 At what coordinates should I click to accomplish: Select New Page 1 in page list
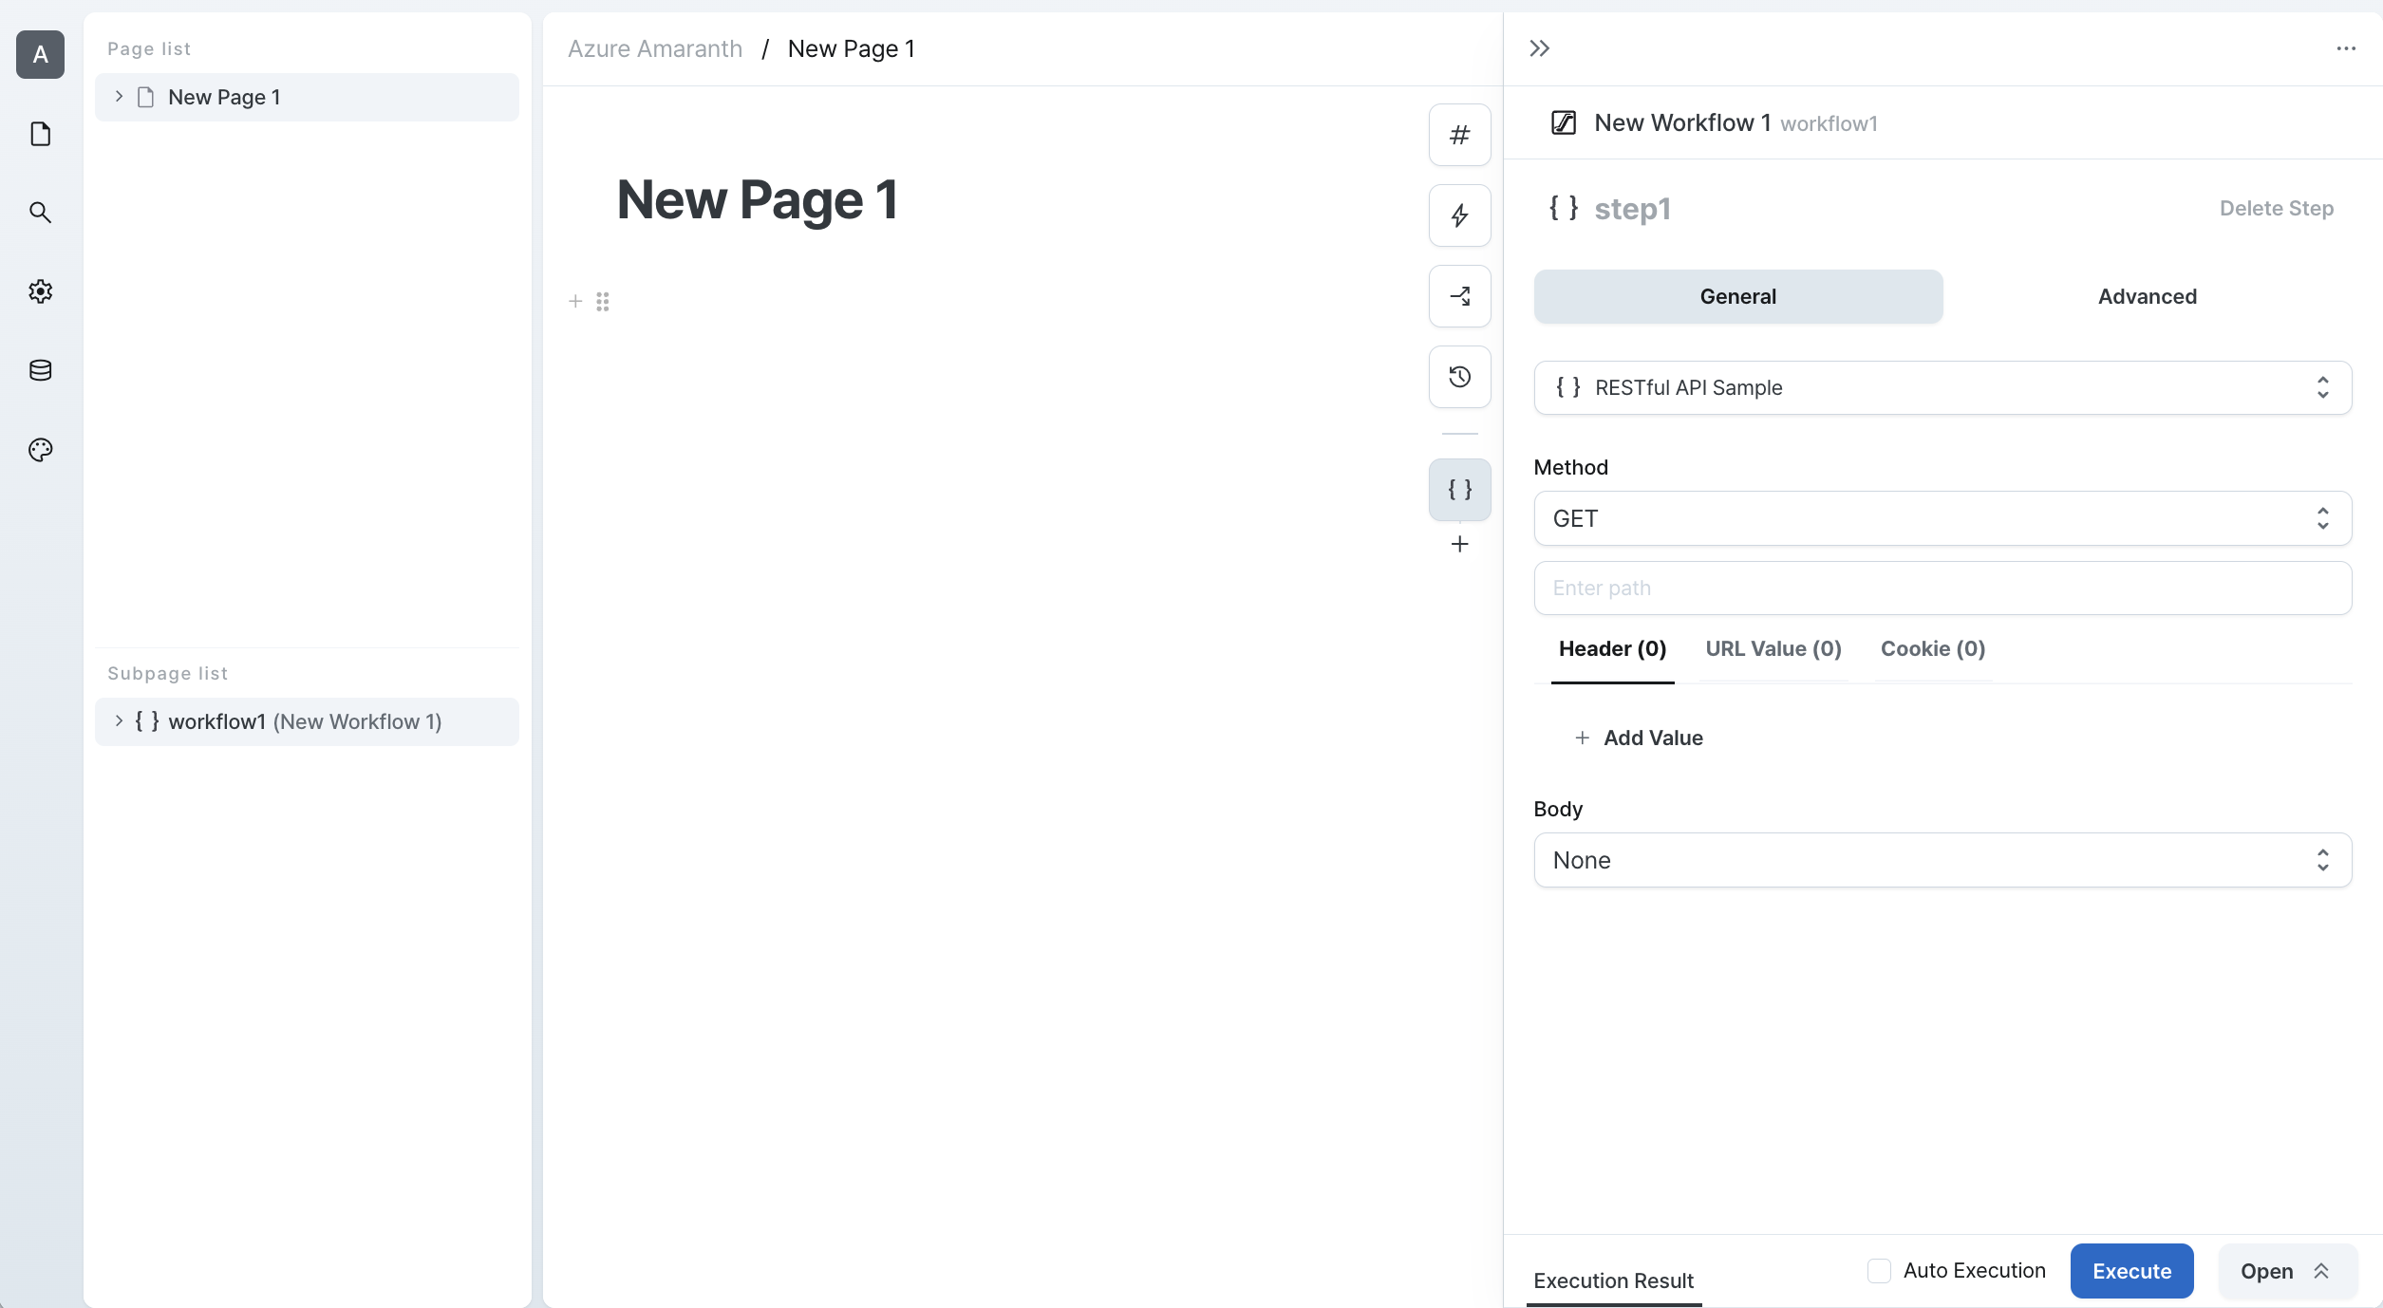[307, 97]
